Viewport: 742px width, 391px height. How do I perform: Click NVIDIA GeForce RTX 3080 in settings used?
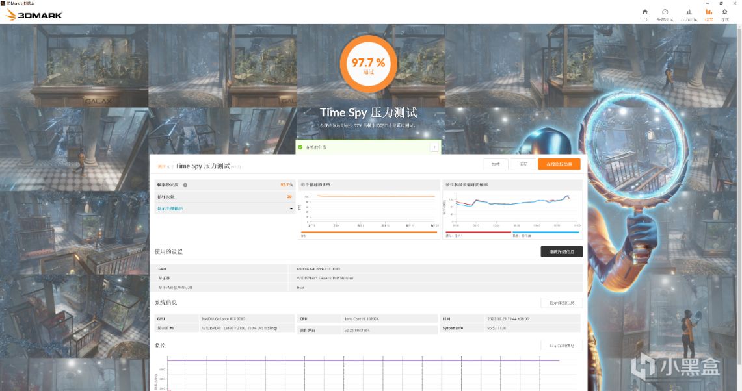pos(318,268)
